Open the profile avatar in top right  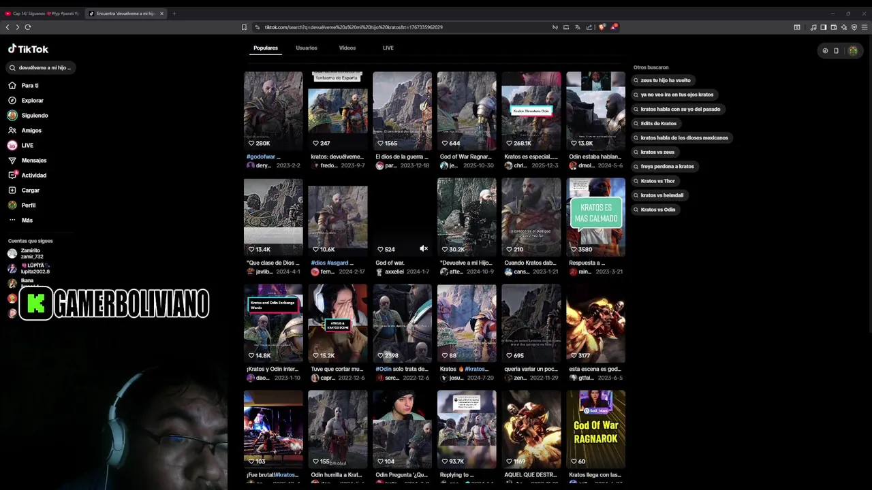coord(853,50)
